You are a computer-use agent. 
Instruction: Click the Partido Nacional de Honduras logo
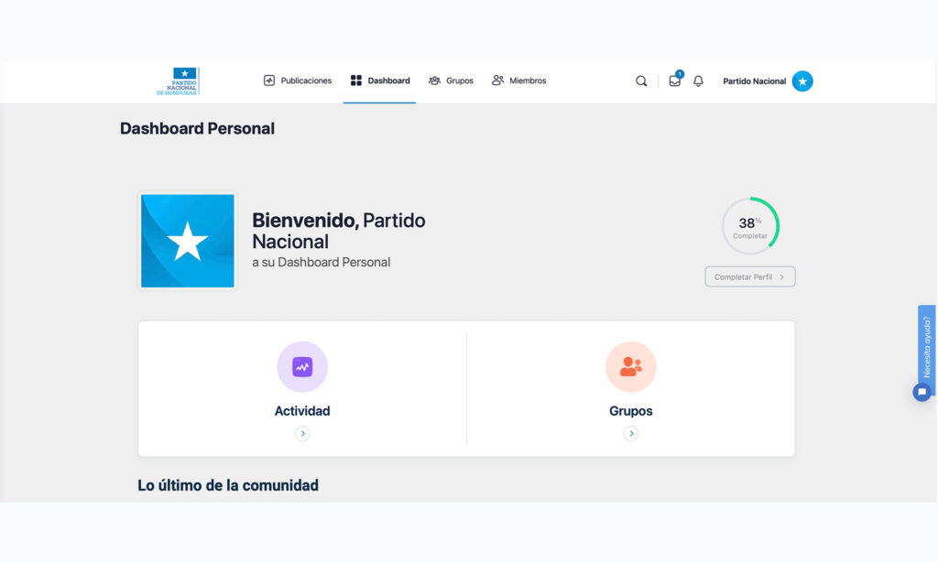(x=178, y=81)
